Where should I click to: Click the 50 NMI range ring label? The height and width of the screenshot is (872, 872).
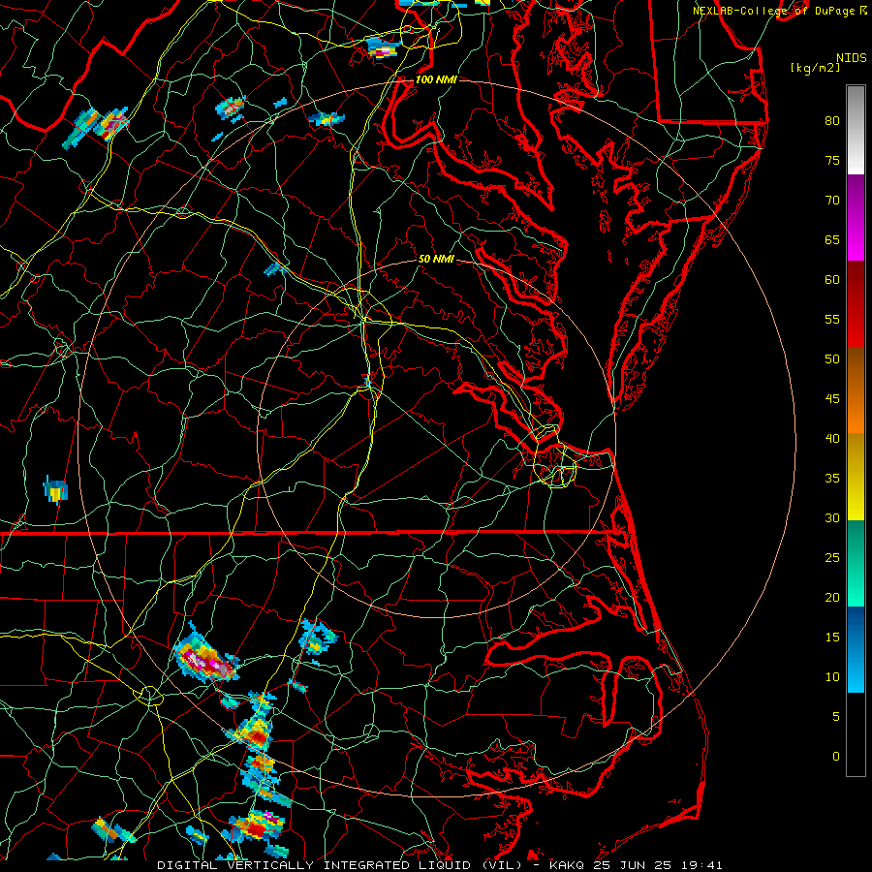(x=436, y=259)
